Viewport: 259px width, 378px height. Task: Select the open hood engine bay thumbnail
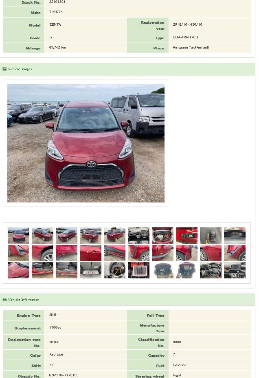(x=162, y=235)
